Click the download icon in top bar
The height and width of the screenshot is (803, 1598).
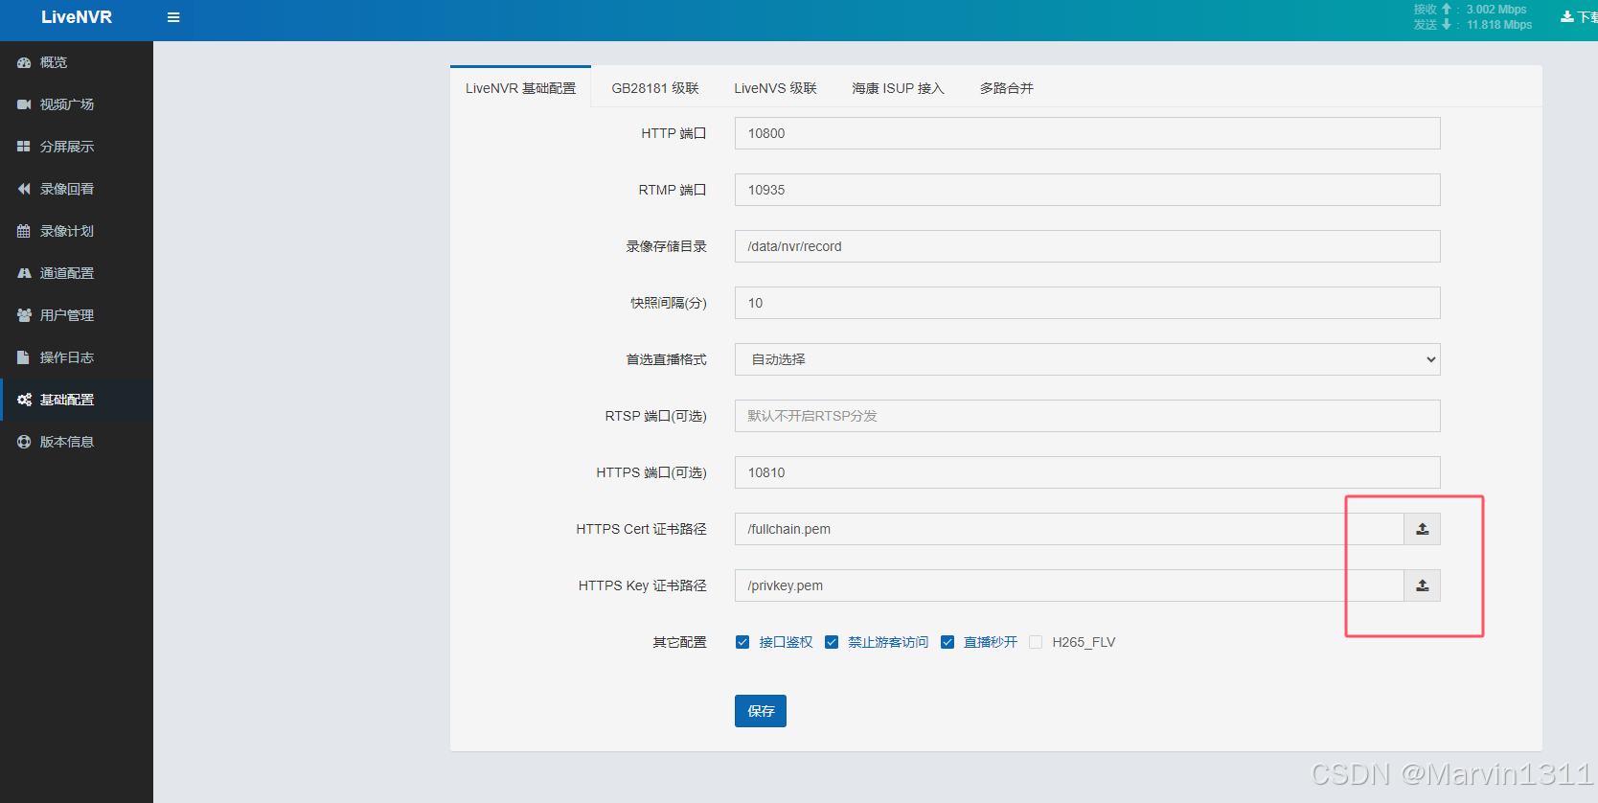pos(1567,17)
